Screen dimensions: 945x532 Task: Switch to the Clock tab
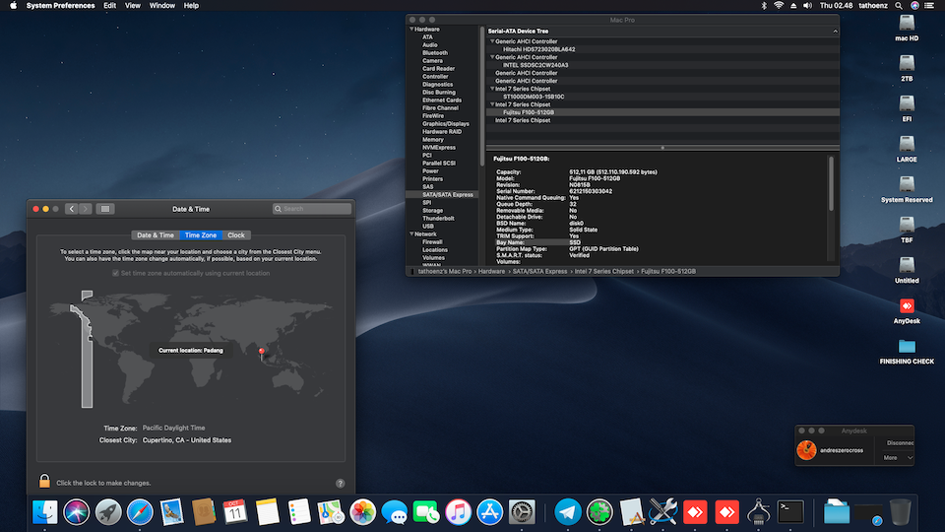click(236, 235)
